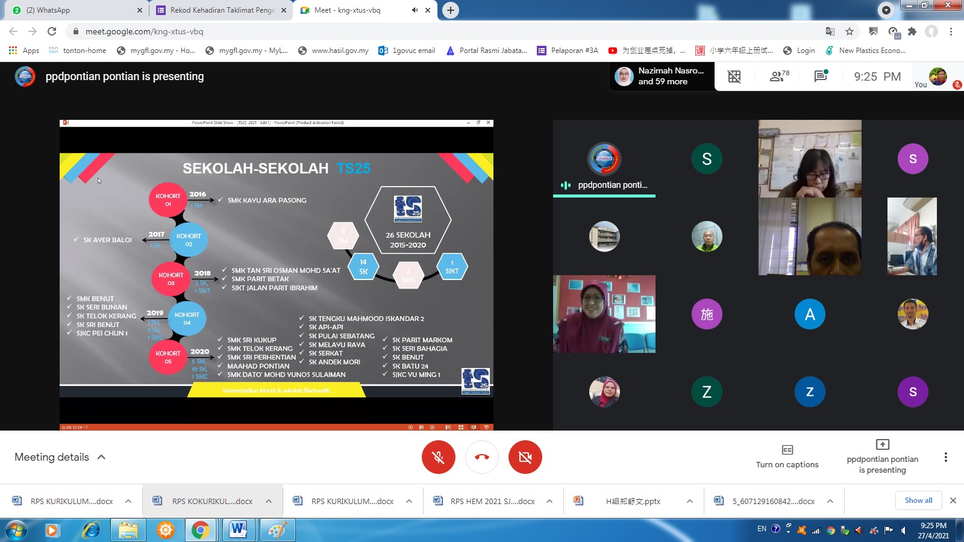Turn your camera back on
Screen dimensions: 964x542
pyautogui.click(x=525, y=457)
